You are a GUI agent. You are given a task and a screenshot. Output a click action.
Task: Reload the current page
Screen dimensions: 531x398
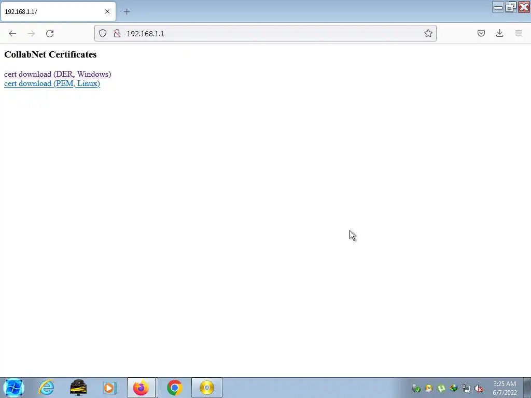50,34
